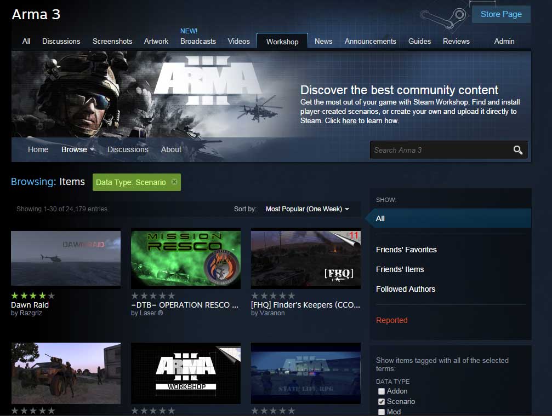The width and height of the screenshot is (552, 416).
Task: Select All in the Show panel
Action: [x=448, y=218]
